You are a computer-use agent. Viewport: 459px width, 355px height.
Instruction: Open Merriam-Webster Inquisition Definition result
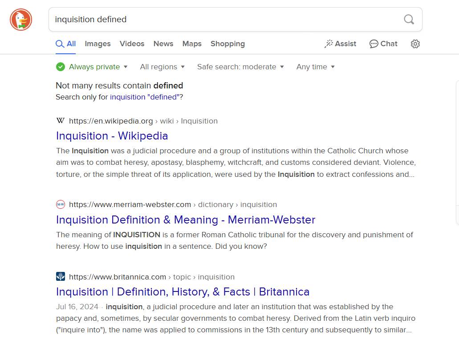click(x=186, y=220)
